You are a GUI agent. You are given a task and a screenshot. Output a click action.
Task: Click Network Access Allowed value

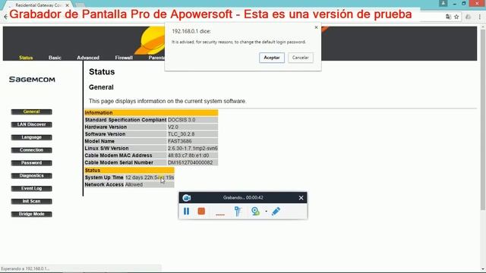tap(150, 184)
